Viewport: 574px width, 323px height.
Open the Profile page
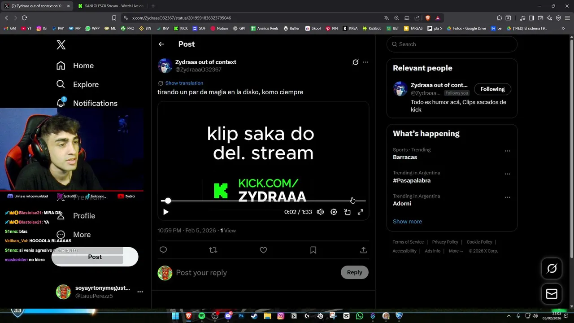pos(75,216)
